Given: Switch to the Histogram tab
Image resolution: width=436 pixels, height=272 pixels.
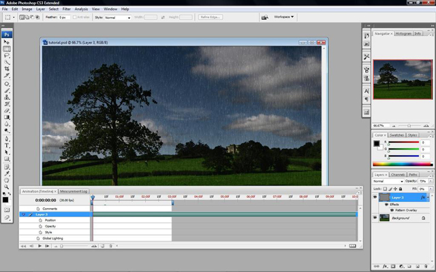Looking at the screenshot, I should point(403,33).
